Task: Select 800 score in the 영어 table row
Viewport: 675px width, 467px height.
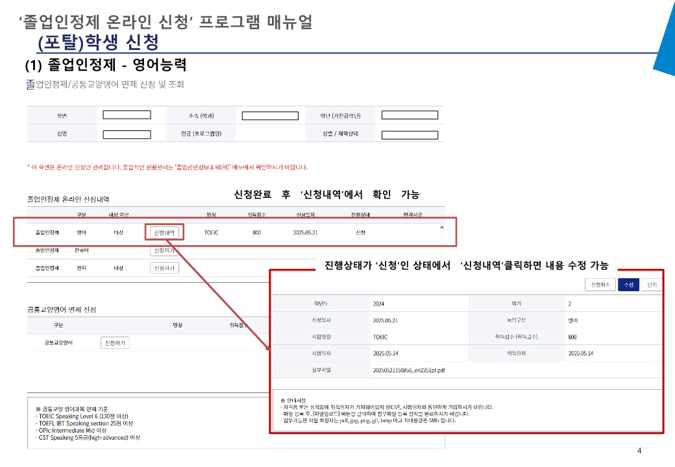Action: click(x=256, y=233)
